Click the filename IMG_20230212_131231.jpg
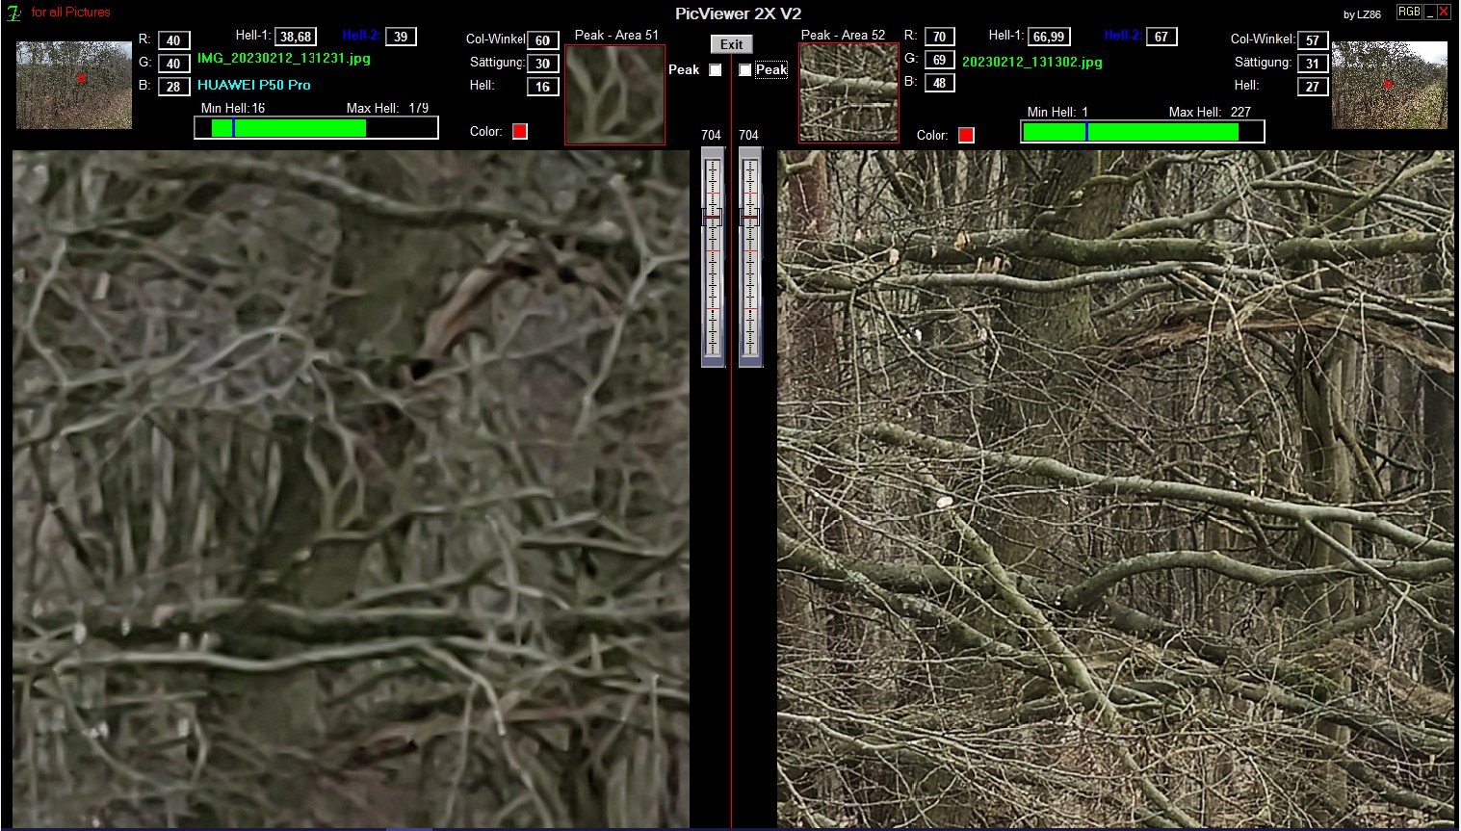The height and width of the screenshot is (831, 1461). [x=284, y=58]
